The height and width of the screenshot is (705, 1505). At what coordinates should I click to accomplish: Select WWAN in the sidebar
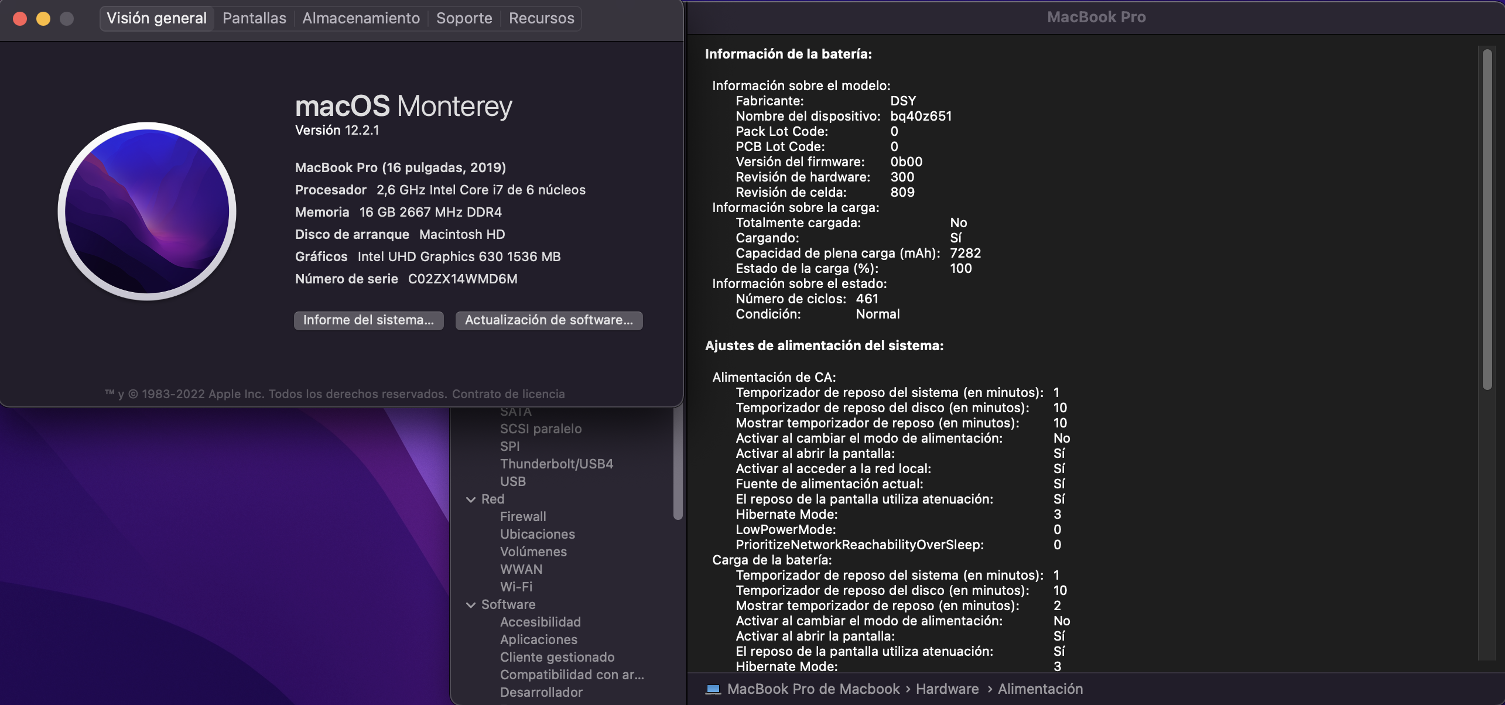pos(521,569)
